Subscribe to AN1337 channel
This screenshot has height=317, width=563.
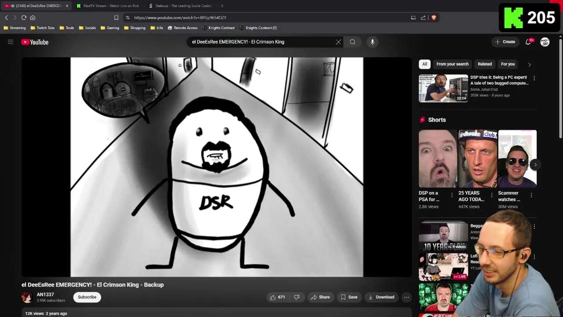[x=87, y=297]
